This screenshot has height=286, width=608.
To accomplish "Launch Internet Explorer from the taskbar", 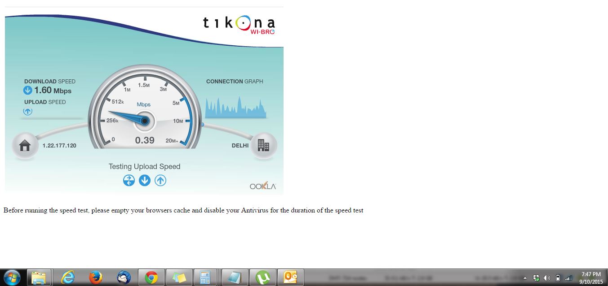I will pos(67,278).
